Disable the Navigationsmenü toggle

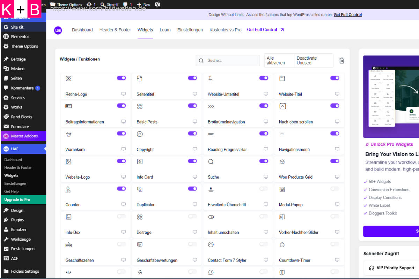(x=335, y=133)
